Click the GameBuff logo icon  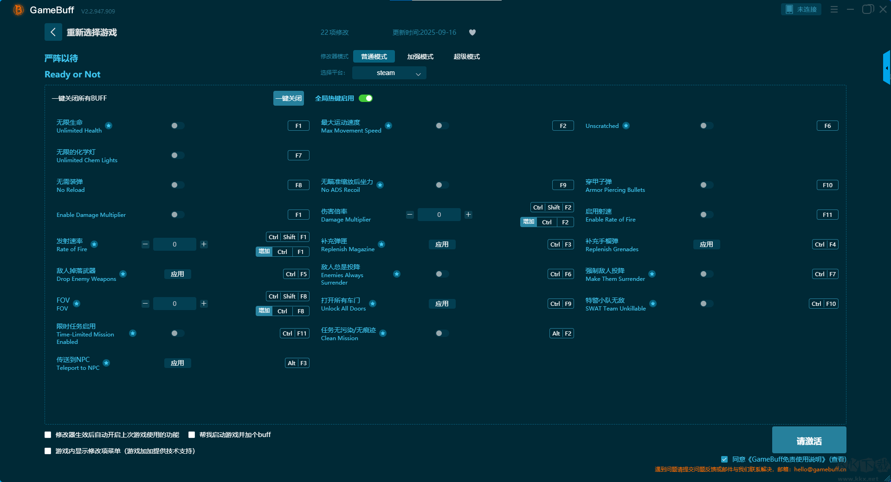point(18,10)
